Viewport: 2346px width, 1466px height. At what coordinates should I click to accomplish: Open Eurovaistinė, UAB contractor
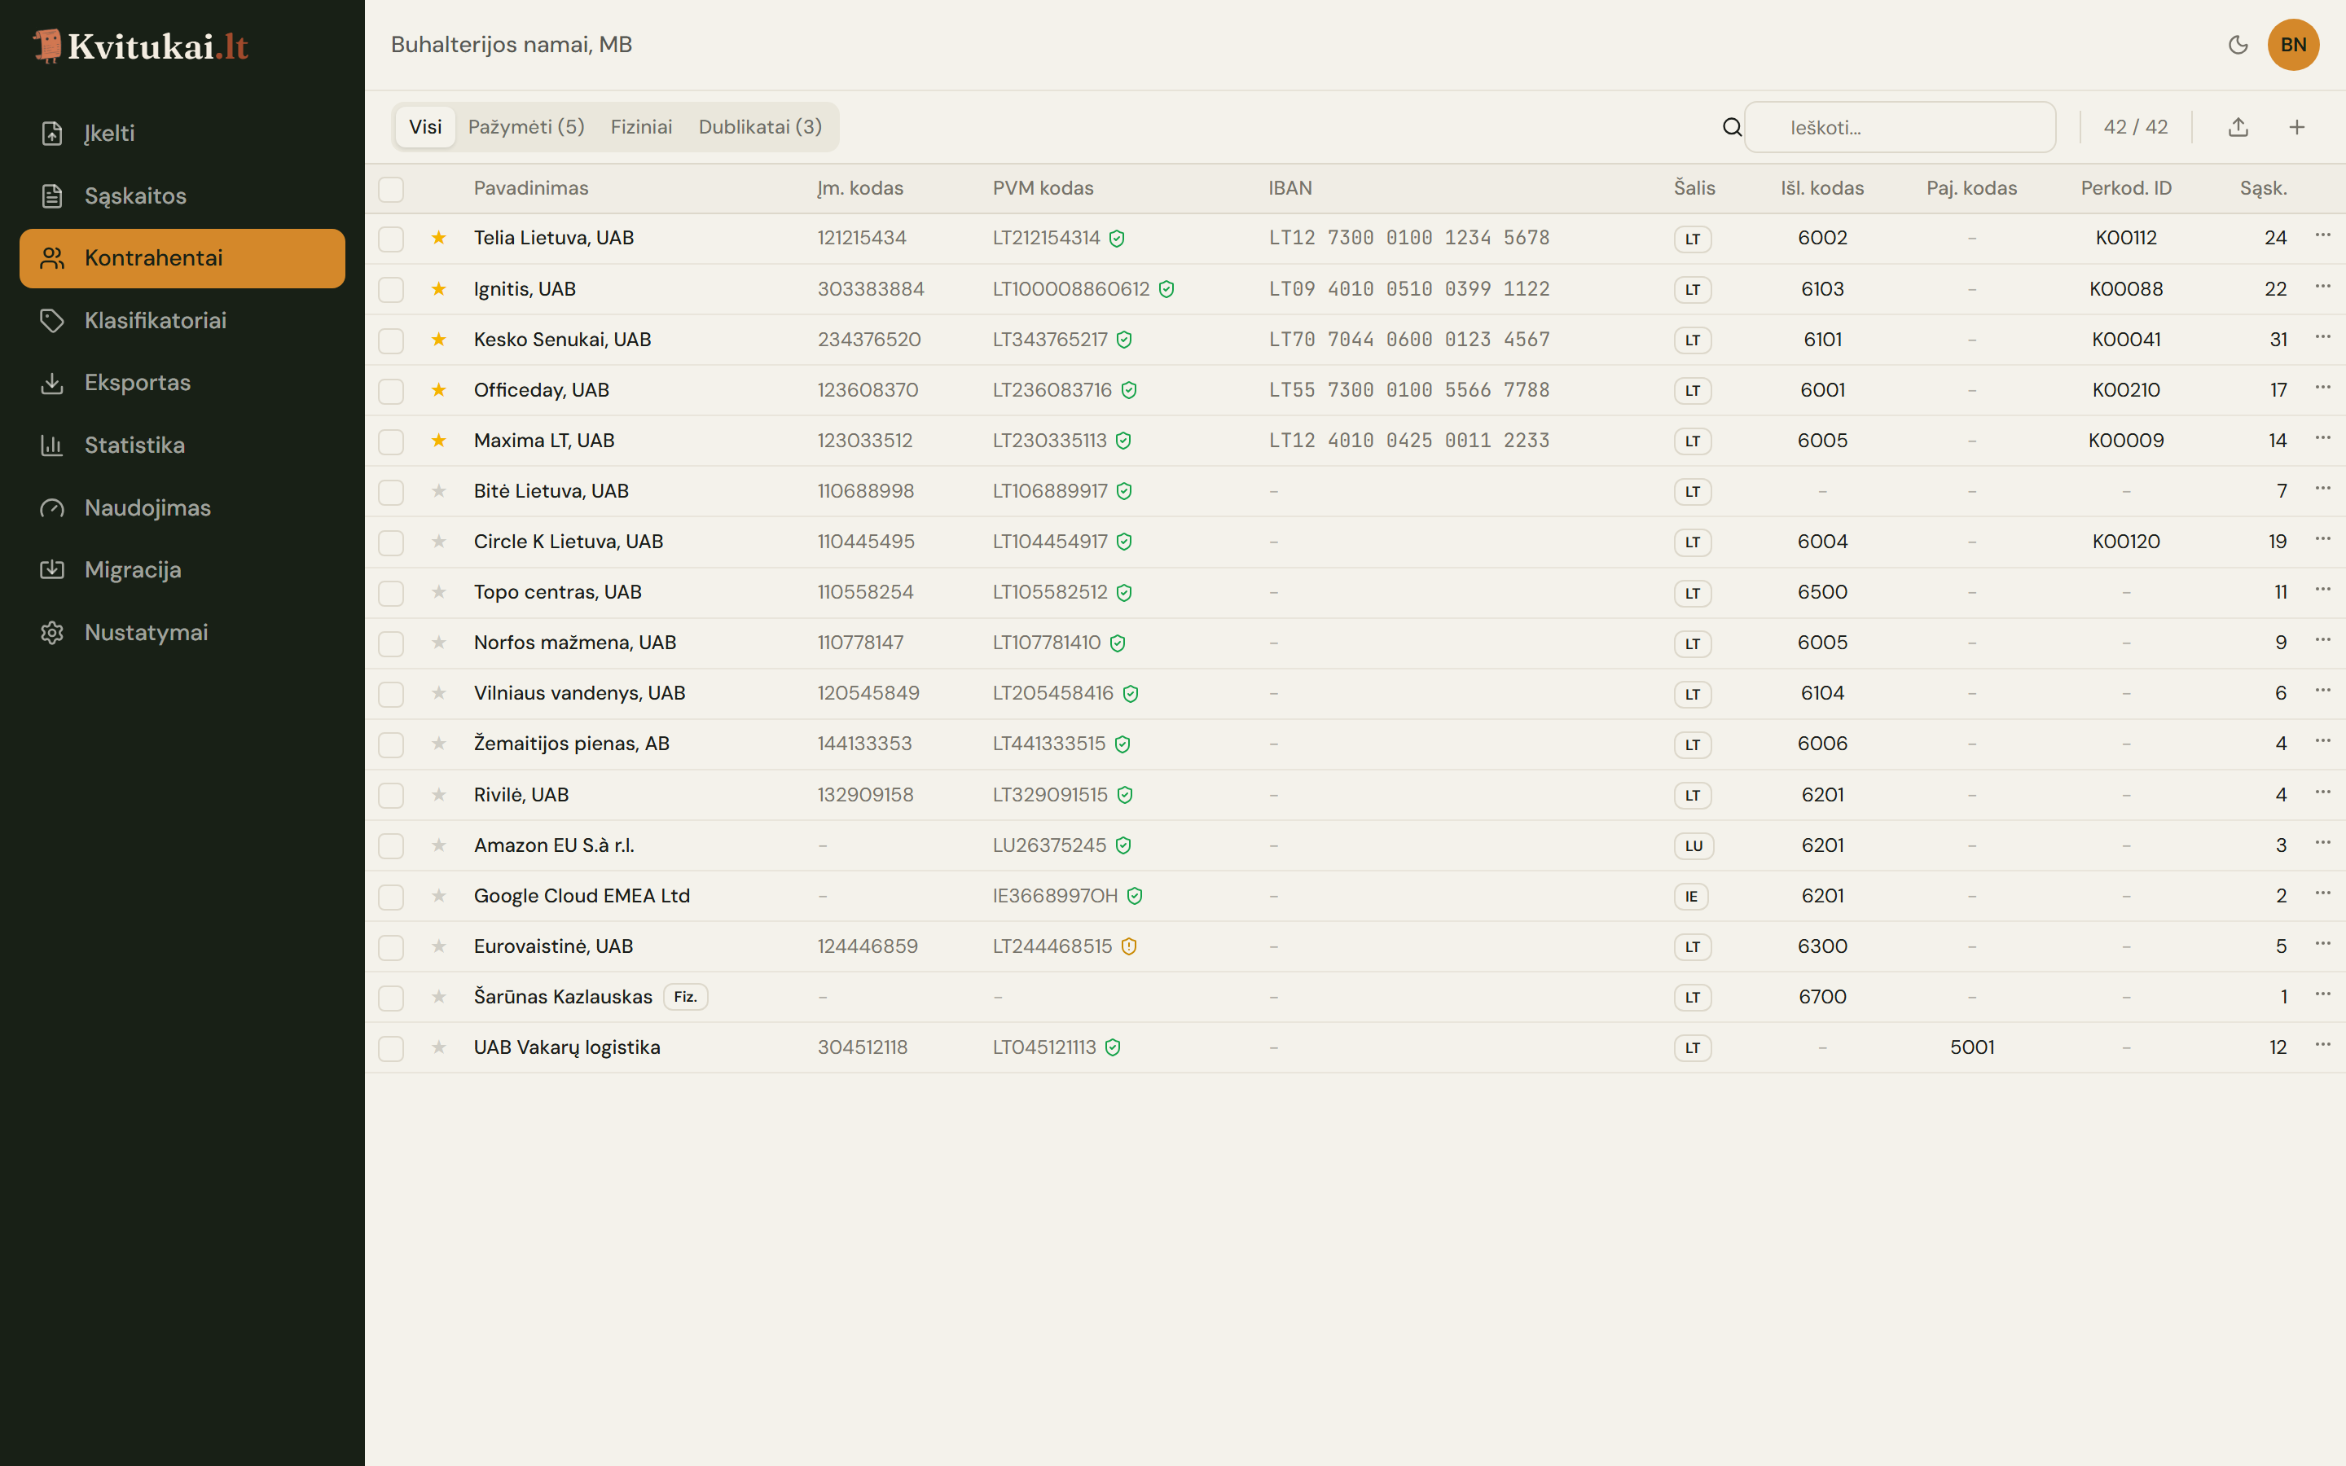tap(554, 946)
